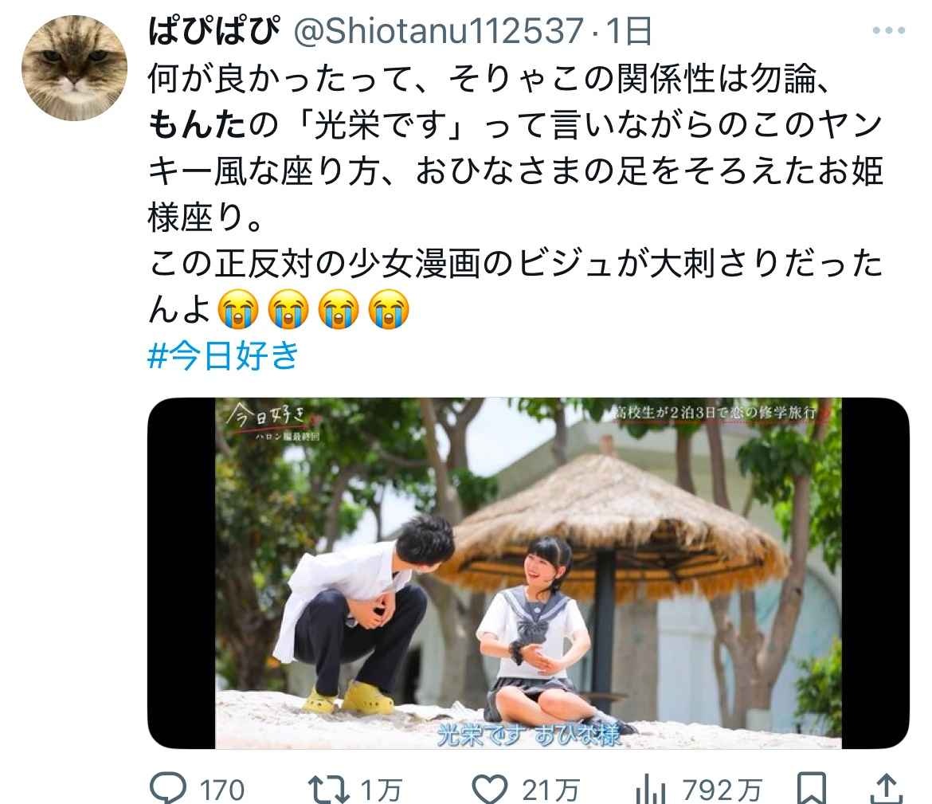Like the tweet with heart icon
The image size is (932, 804).
tap(489, 790)
